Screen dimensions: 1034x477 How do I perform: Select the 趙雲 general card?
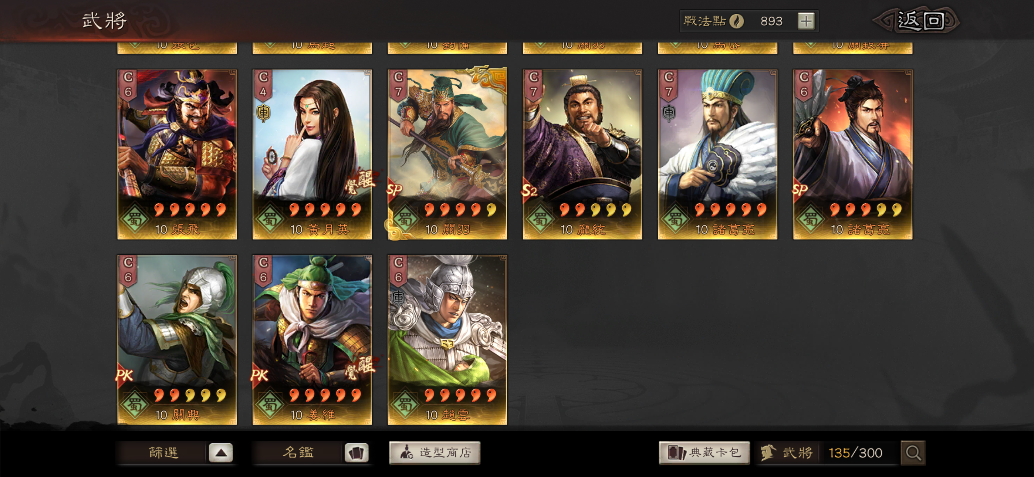pyautogui.click(x=447, y=340)
